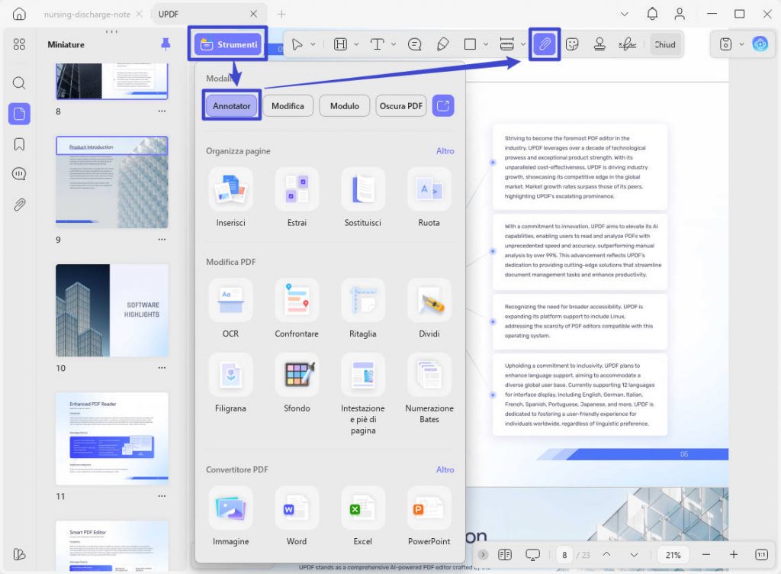The height and width of the screenshot is (574, 781).
Task: Show the thumbnails panel icon in sidebar
Action: pos(19,114)
